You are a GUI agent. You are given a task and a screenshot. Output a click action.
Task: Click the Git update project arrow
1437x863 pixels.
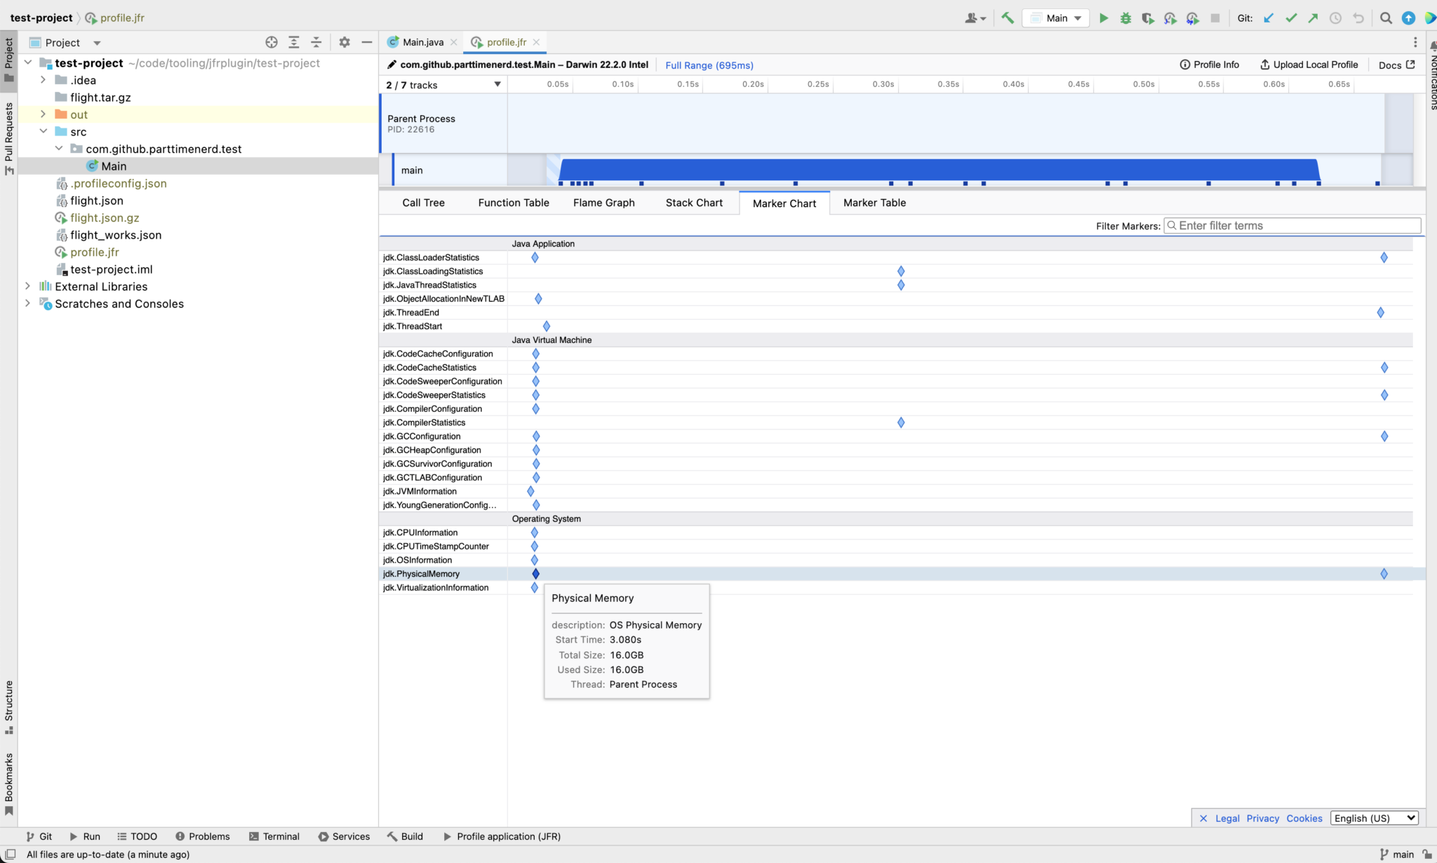pos(1269,18)
